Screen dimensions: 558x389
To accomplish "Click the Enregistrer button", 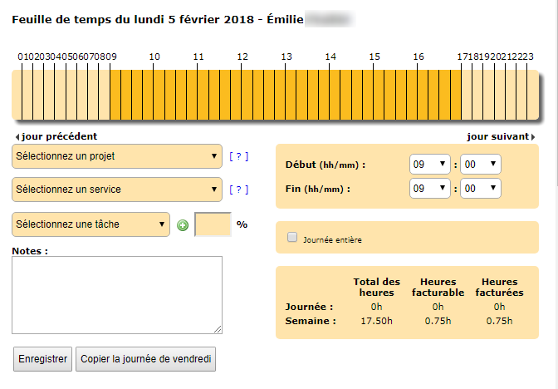I will (x=43, y=359).
